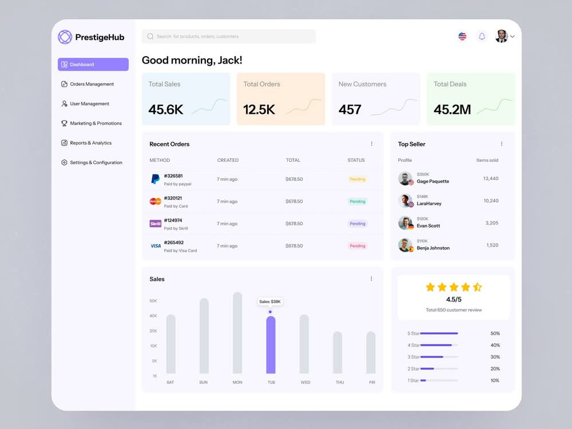Screen dimensions: 572x429
Task: Click the search bar at the top
Action: click(229, 36)
